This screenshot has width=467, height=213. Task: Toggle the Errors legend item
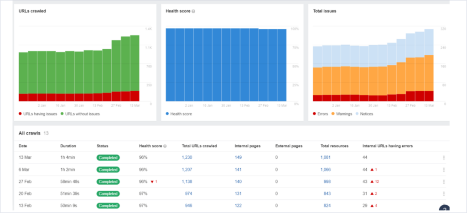(x=321, y=114)
